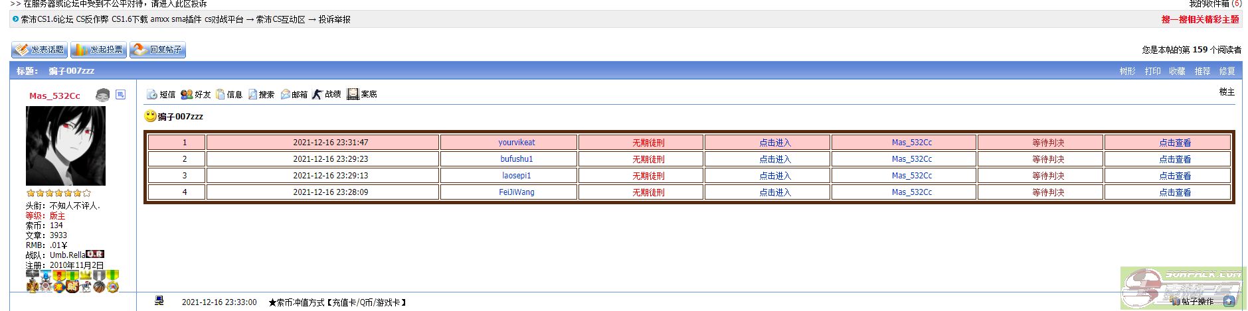Click player name bufushu1
1248x311 pixels.
tap(517, 158)
